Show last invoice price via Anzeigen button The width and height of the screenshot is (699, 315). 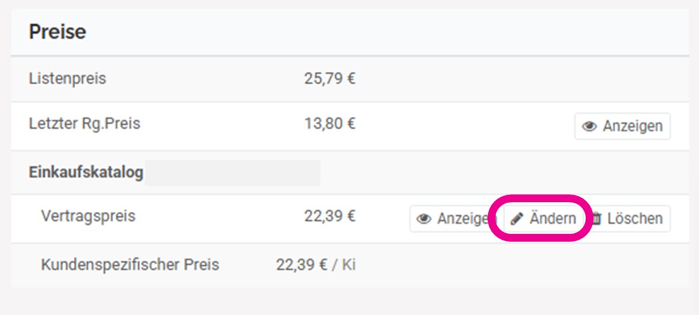point(622,127)
